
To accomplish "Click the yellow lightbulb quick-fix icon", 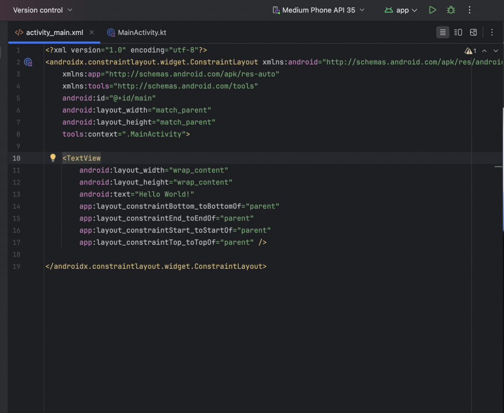I will point(53,158).
